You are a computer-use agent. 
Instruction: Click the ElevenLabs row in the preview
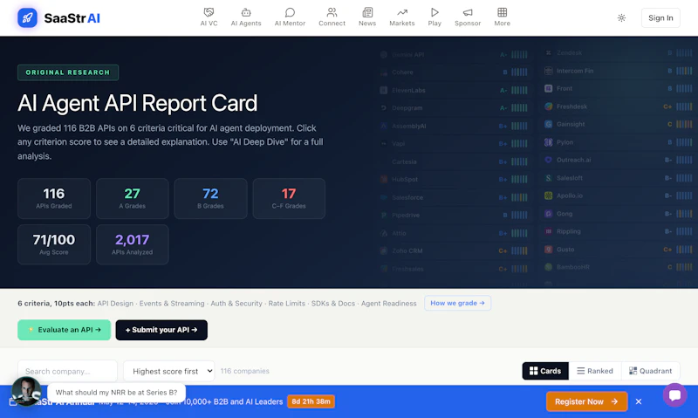click(x=454, y=91)
